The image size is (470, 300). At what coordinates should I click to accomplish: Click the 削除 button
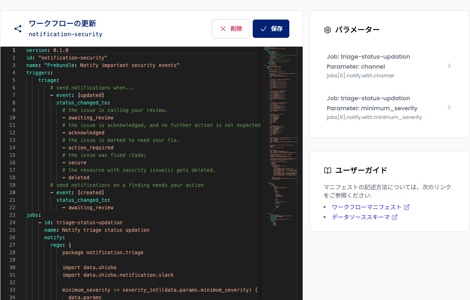(230, 28)
